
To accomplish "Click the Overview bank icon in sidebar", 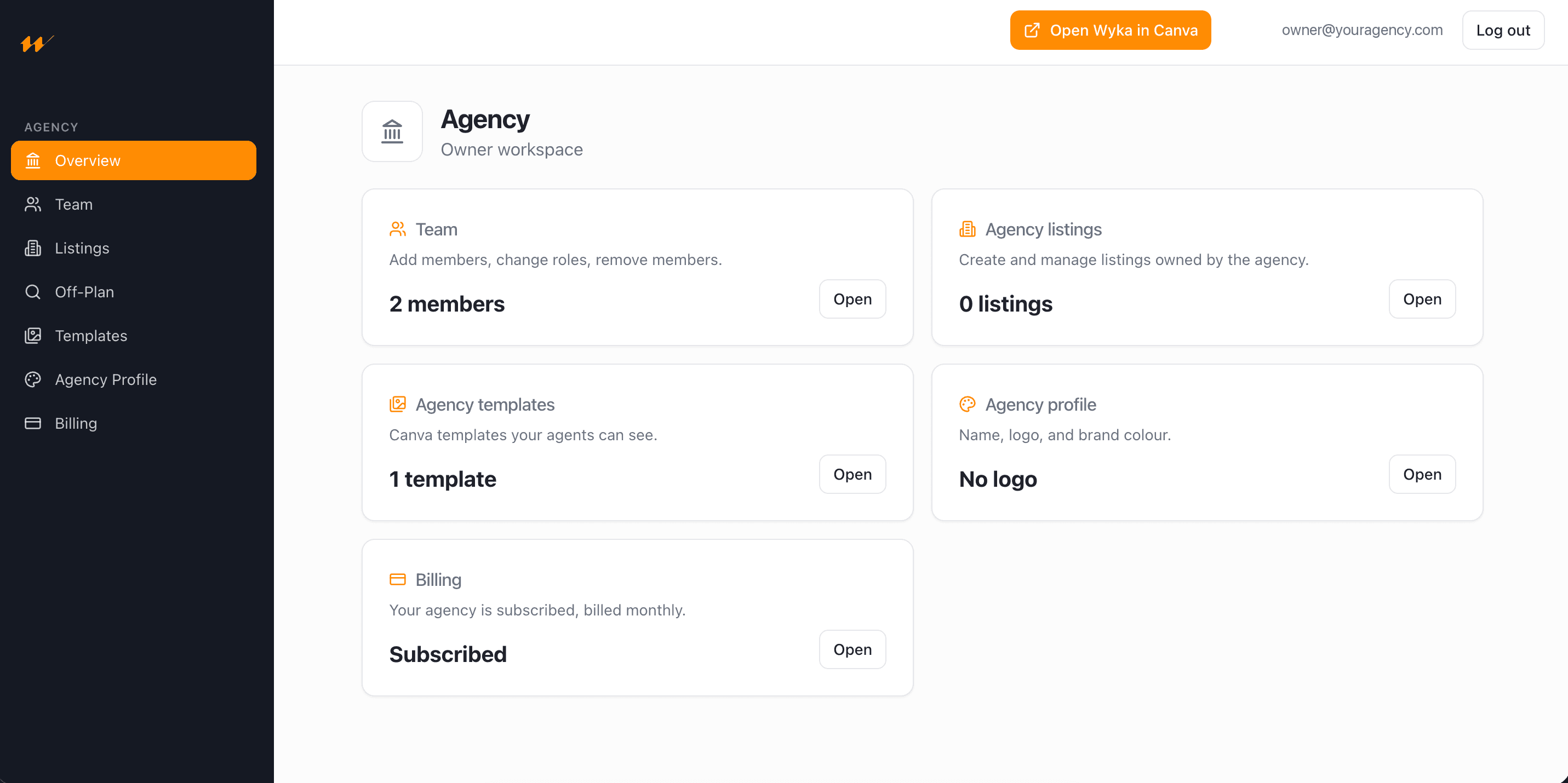I will point(33,160).
